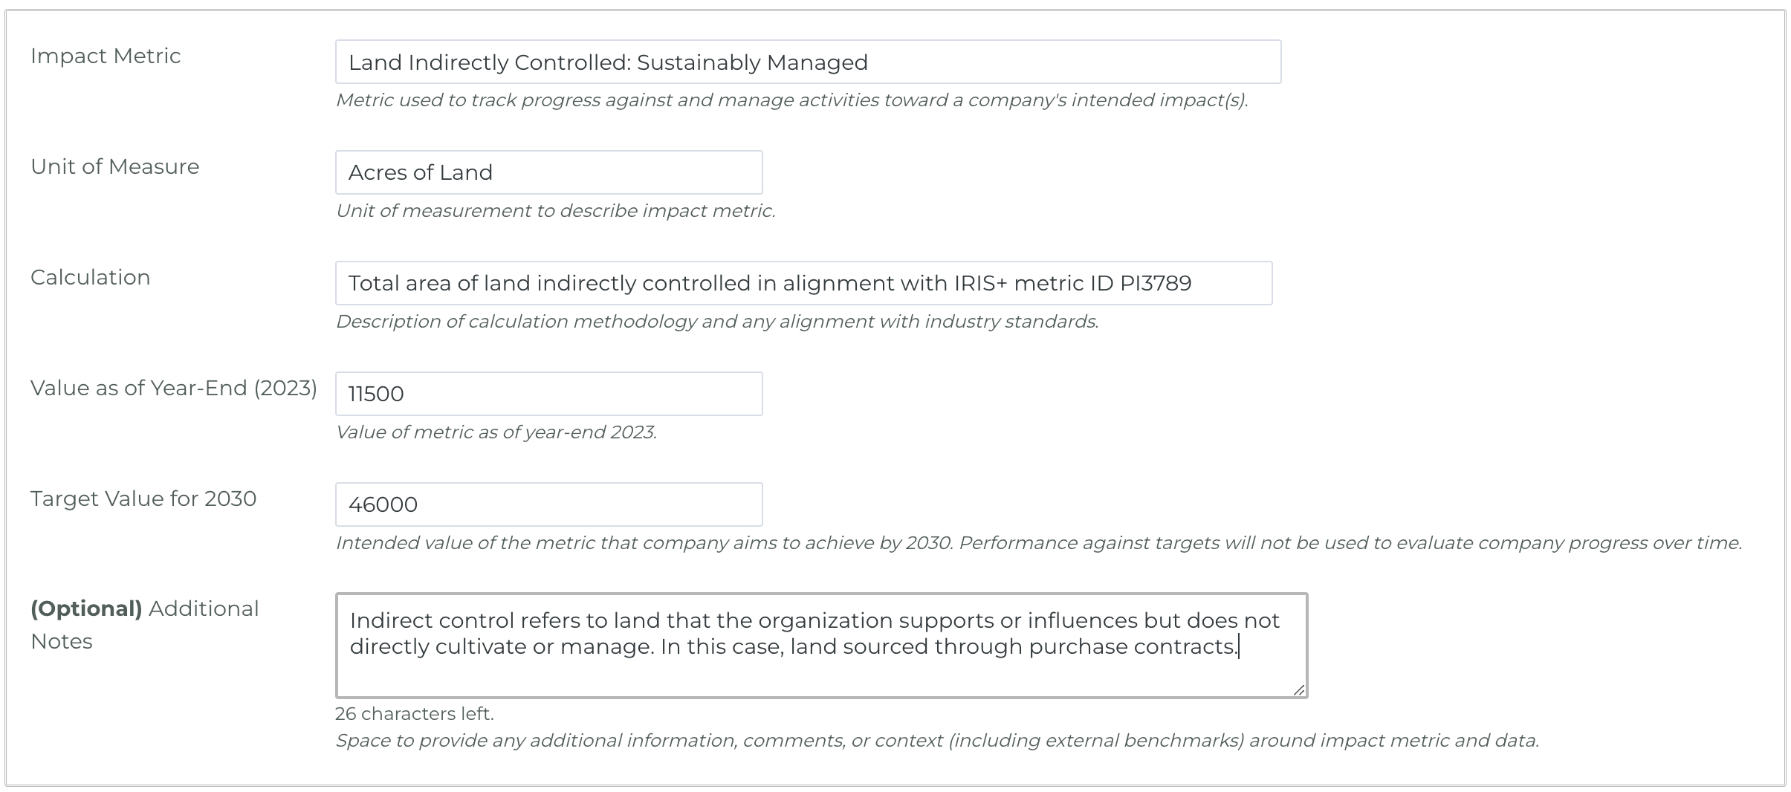
Task: Click the "Impact Metric" label
Action: tap(106, 56)
